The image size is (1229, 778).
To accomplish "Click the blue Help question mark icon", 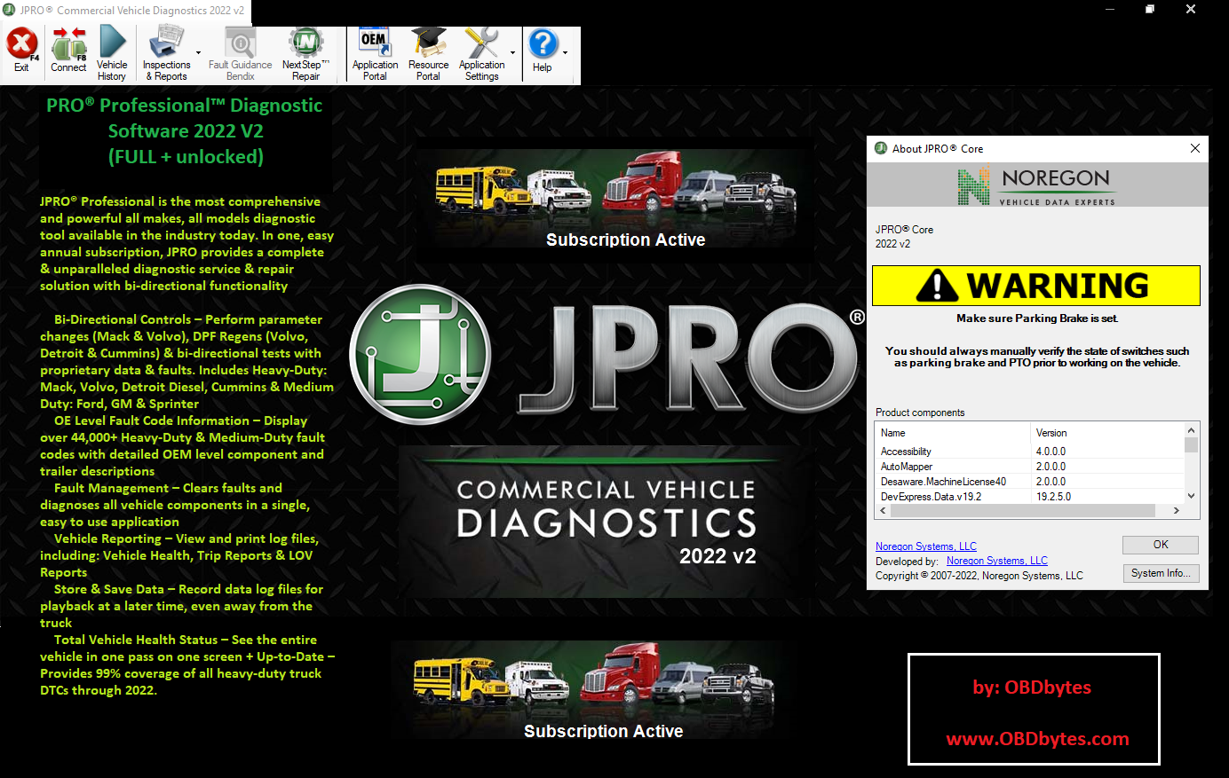I will pos(542,44).
